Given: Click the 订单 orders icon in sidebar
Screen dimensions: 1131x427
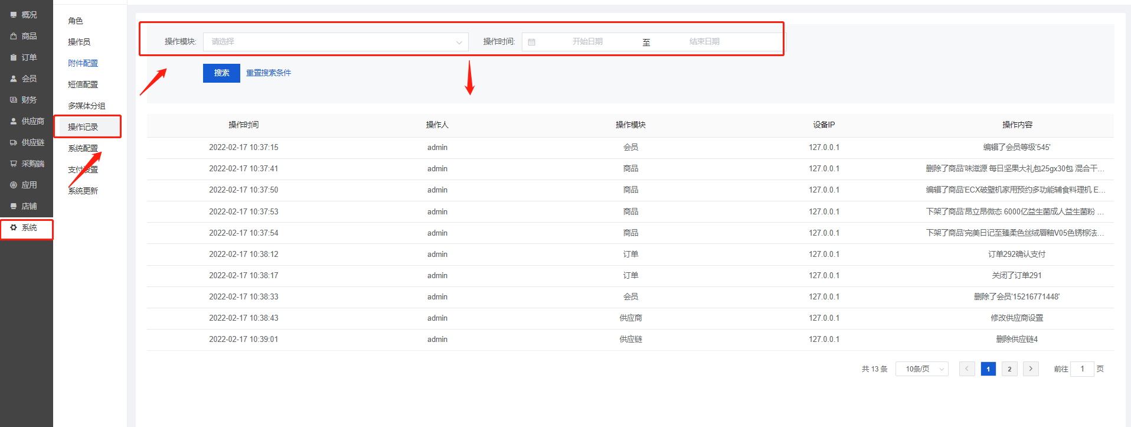Looking at the screenshot, I should pyautogui.click(x=14, y=57).
